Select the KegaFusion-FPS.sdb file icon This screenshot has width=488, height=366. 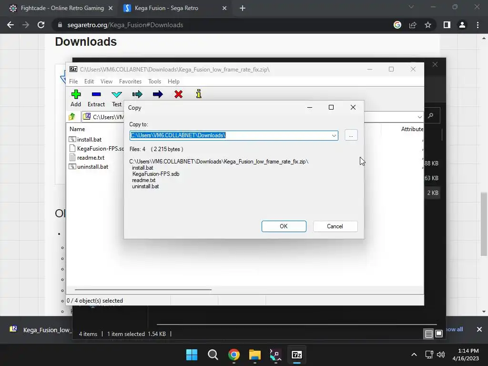[x=72, y=149]
